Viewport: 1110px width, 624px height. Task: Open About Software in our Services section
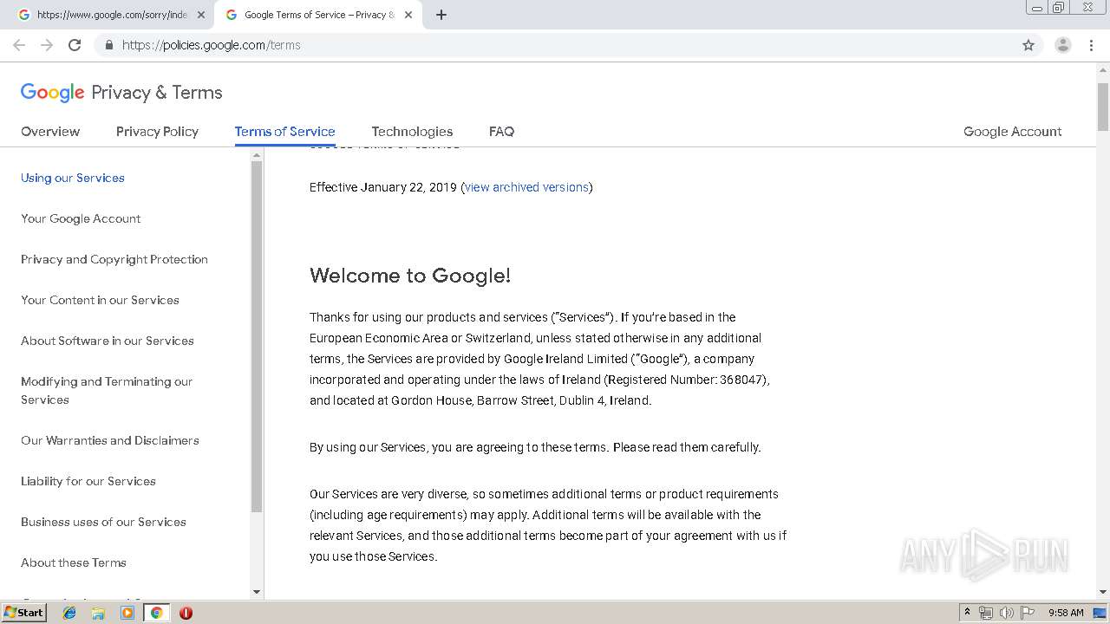click(108, 341)
